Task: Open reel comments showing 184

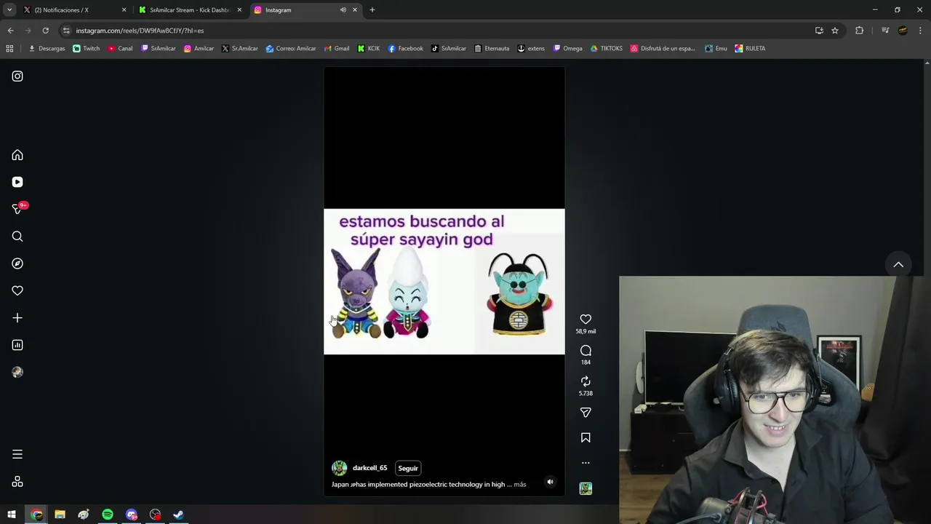Action: coord(586,351)
